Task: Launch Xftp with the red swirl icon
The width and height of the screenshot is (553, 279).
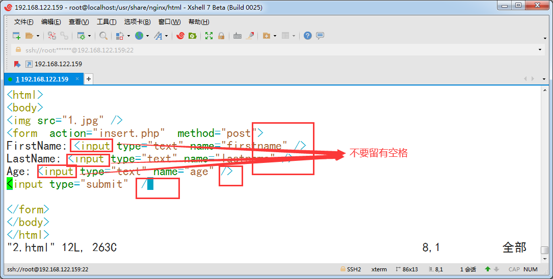Action: (x=180, y=36)
